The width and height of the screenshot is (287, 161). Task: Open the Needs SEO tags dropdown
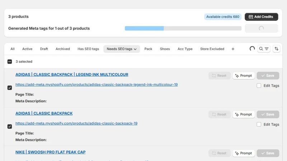[x=122, y=49]
